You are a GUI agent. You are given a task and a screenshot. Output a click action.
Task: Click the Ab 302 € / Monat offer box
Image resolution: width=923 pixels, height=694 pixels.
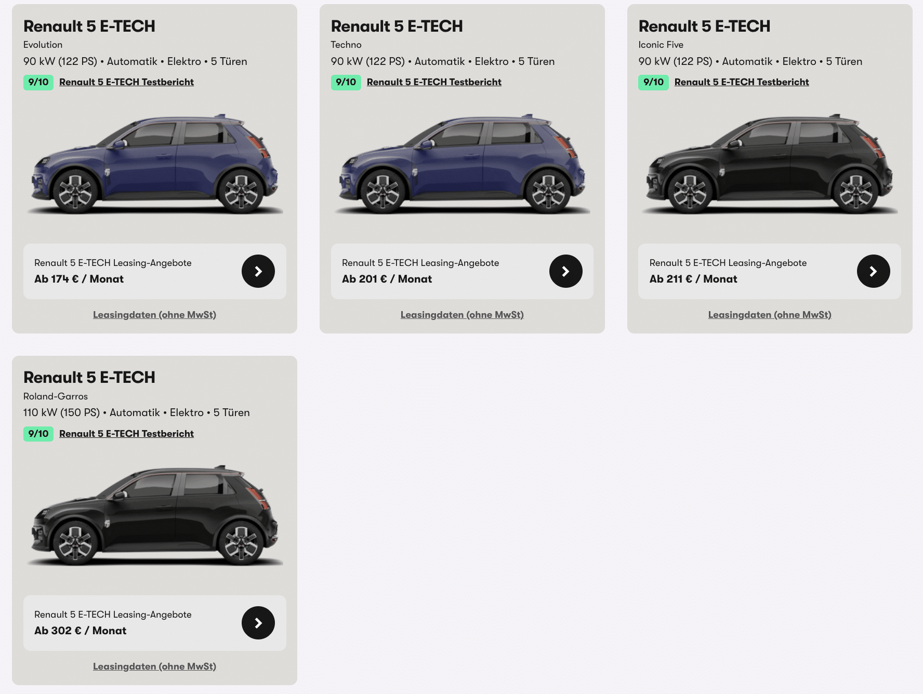coord(155,623)
